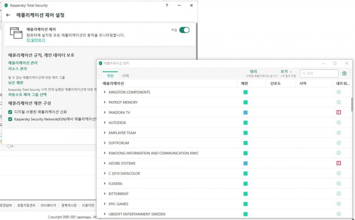Expand KMPLAYER TEAM group
The image size is (355, 220).
tap(105, 133)
